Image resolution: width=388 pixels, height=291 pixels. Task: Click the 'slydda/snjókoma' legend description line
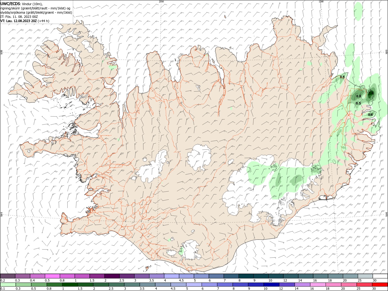click(36, 12)
